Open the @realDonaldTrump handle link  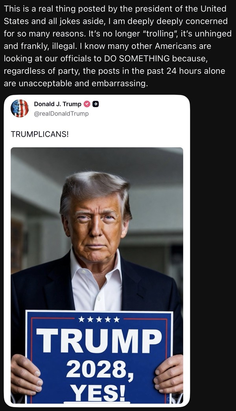(61, 114)
